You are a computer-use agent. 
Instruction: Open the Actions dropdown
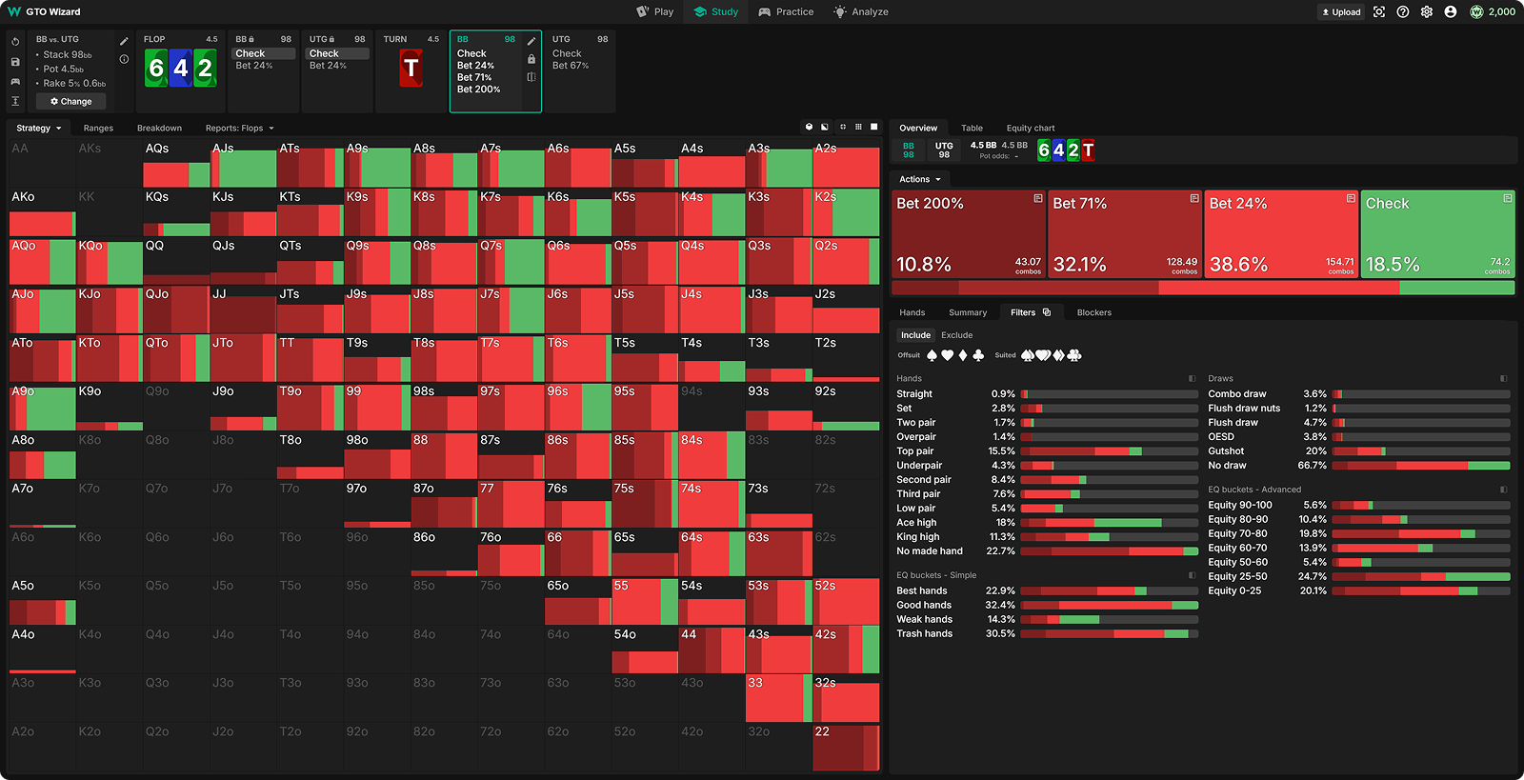point(919,179)
